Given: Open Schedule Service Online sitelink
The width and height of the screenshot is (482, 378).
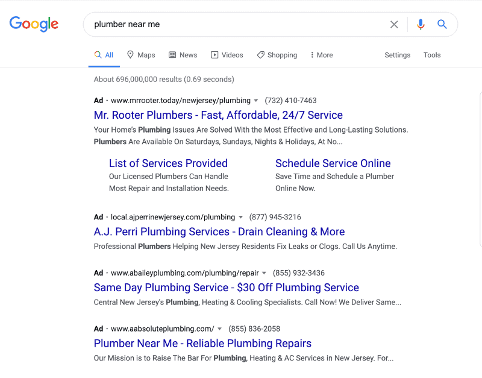Looking at the screenshot, I should (x=333, y=163).
